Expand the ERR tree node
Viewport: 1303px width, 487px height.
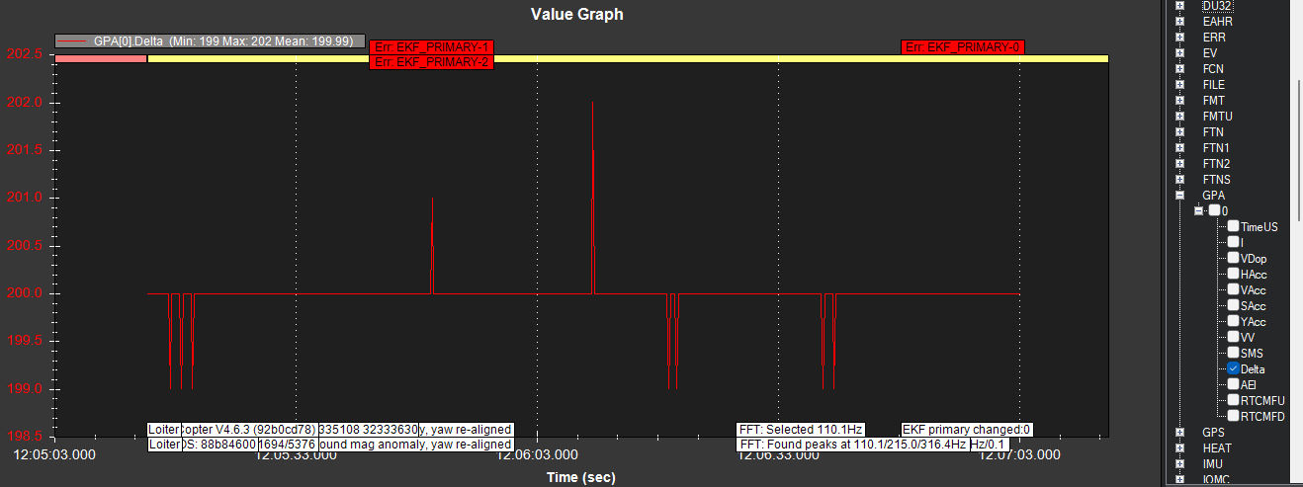coord(1179,38)
